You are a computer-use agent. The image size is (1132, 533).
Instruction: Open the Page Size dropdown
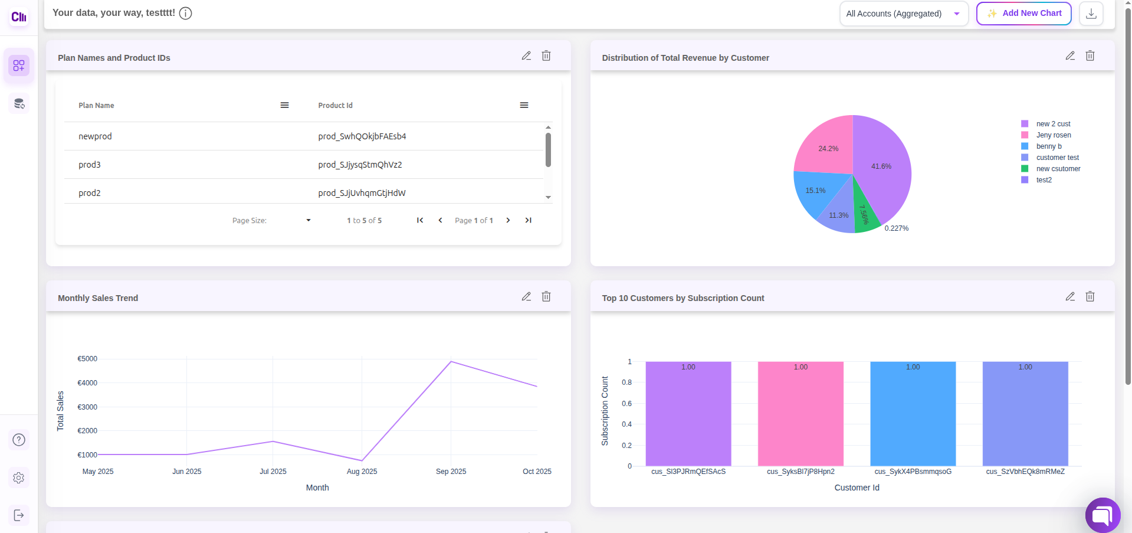point(308,220)
